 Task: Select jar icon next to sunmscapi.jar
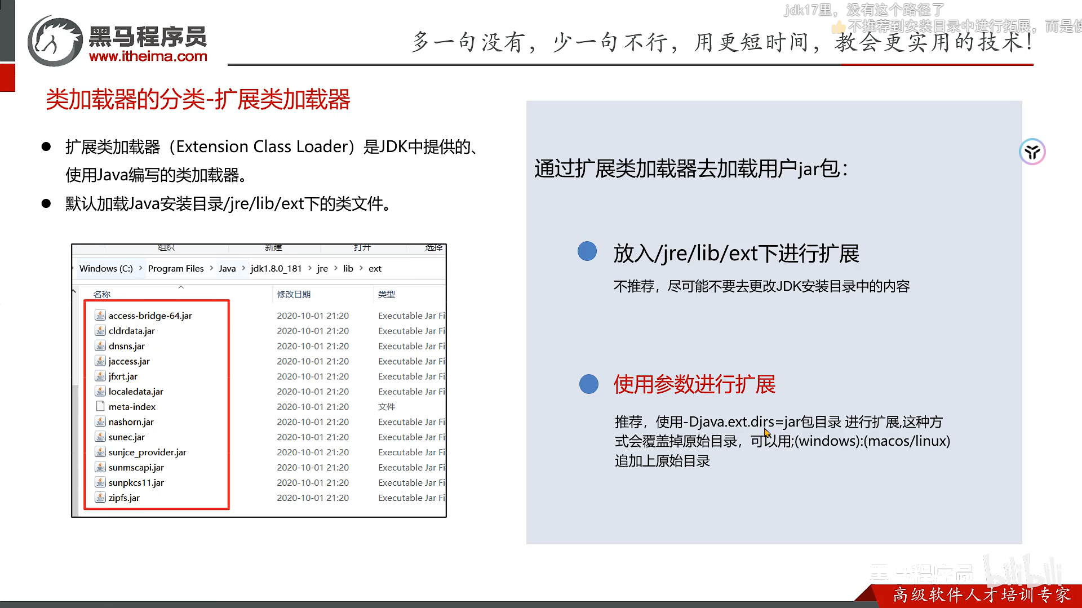coord(100,467)
